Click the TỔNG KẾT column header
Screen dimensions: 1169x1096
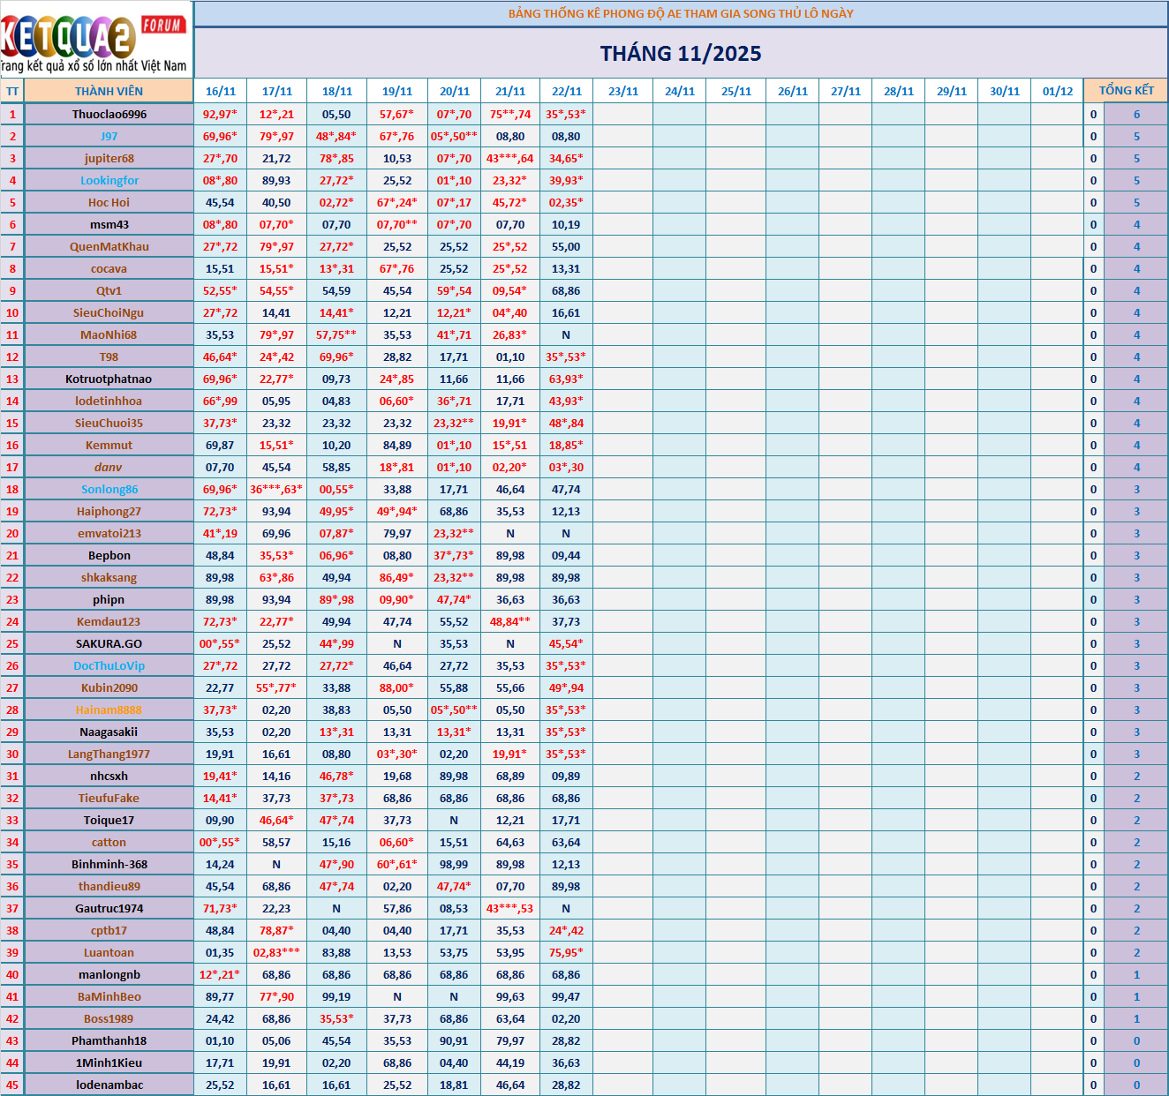tap(1126, 91)
